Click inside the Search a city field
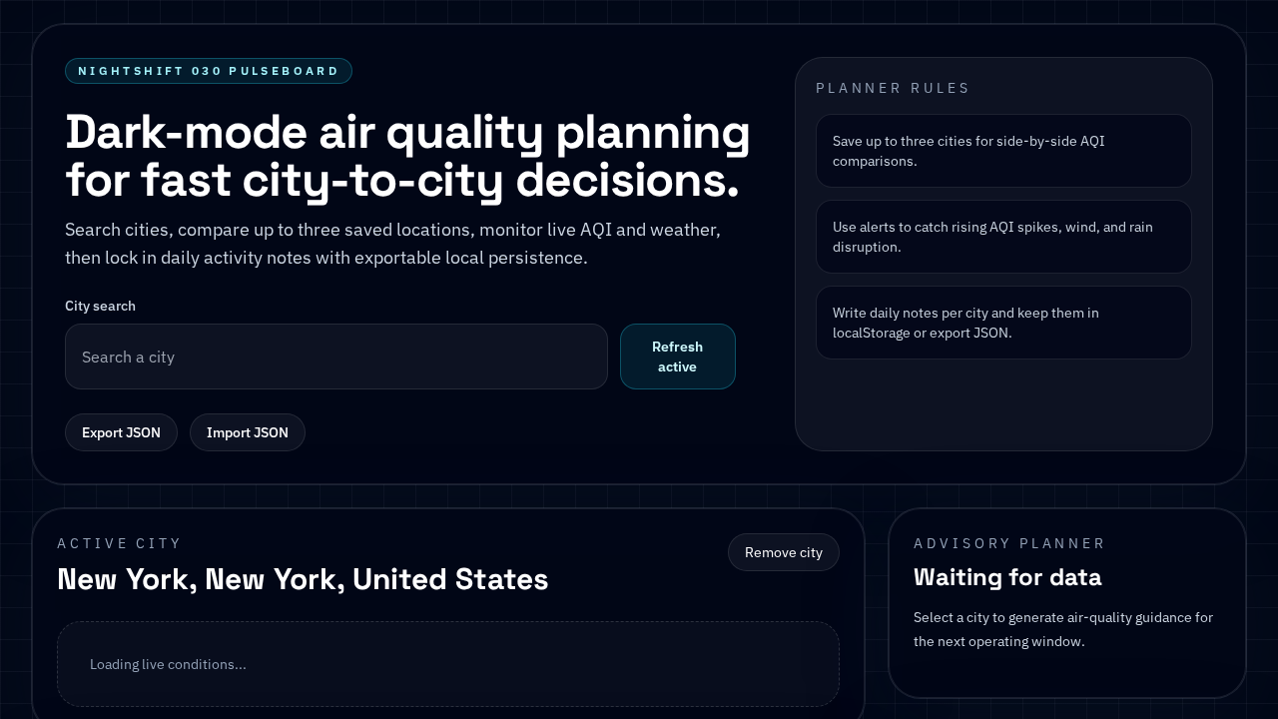The image size is (1278, 719). (x=336, y=357)
